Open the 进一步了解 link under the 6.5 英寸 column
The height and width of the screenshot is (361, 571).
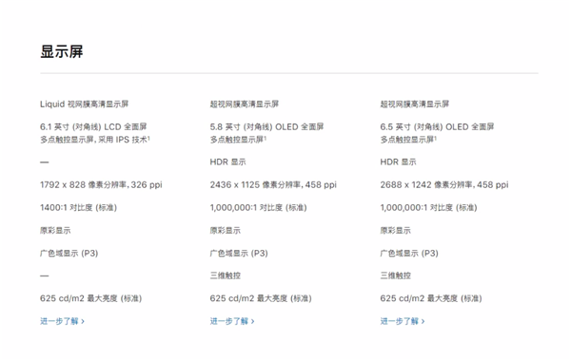click(x=403, y=321)
